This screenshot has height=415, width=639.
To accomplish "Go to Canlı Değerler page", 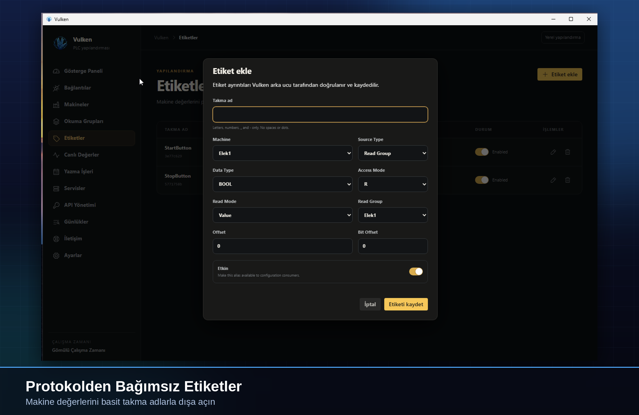I will [x=92, y=155].
